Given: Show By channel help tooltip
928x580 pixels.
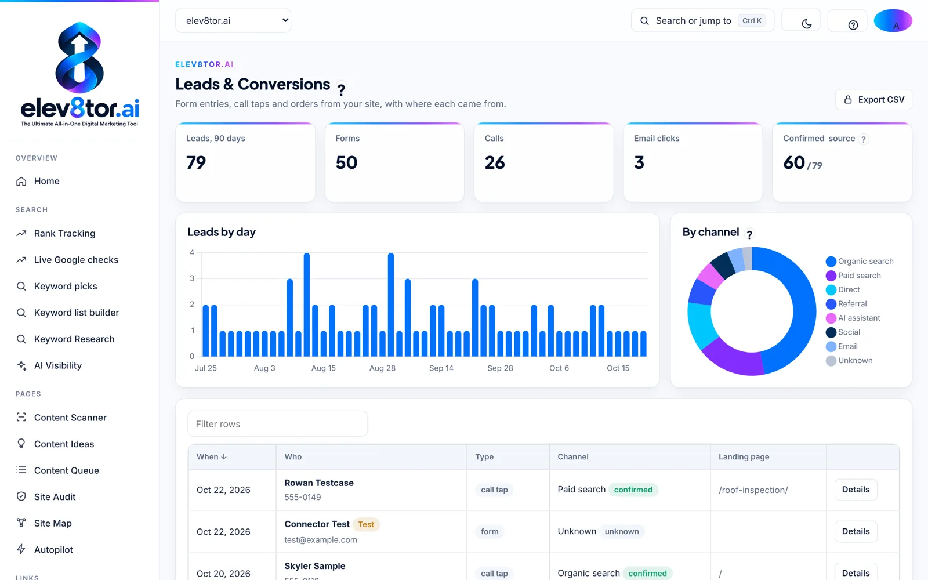Looking at the screenshot, I should 749,234.
